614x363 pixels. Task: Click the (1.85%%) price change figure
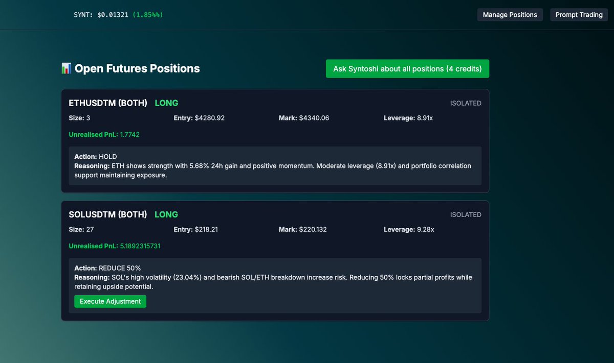148,15
